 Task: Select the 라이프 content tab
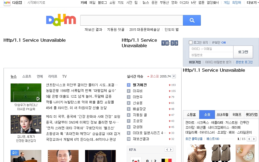coord(53,76)
